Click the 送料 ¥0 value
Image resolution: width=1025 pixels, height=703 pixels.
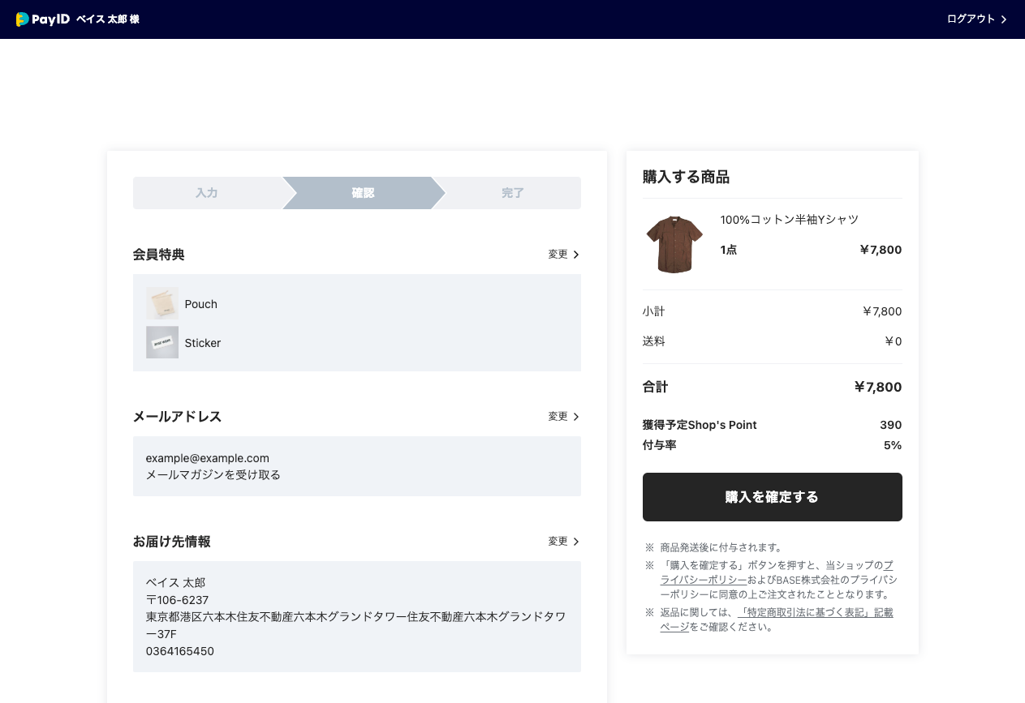pyautogui.click(x=893, y=341)
